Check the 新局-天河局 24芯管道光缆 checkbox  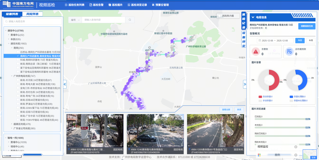(x=18, y=80)
